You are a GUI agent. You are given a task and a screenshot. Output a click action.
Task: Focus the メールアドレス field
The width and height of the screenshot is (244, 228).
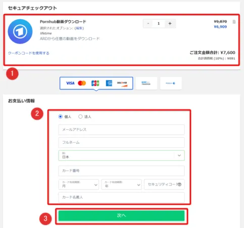click(x=121, y=130)
